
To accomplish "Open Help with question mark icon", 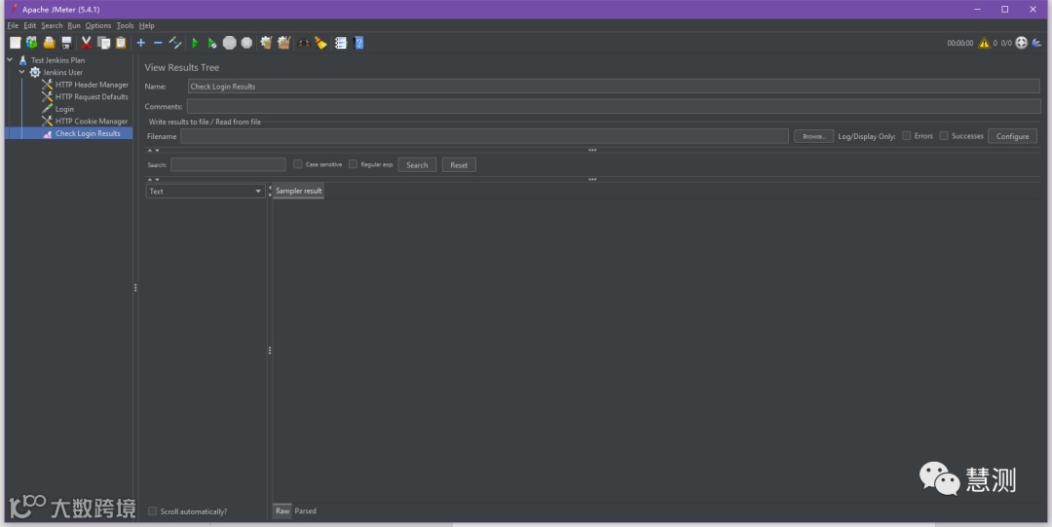I will (x=358, y=43).
